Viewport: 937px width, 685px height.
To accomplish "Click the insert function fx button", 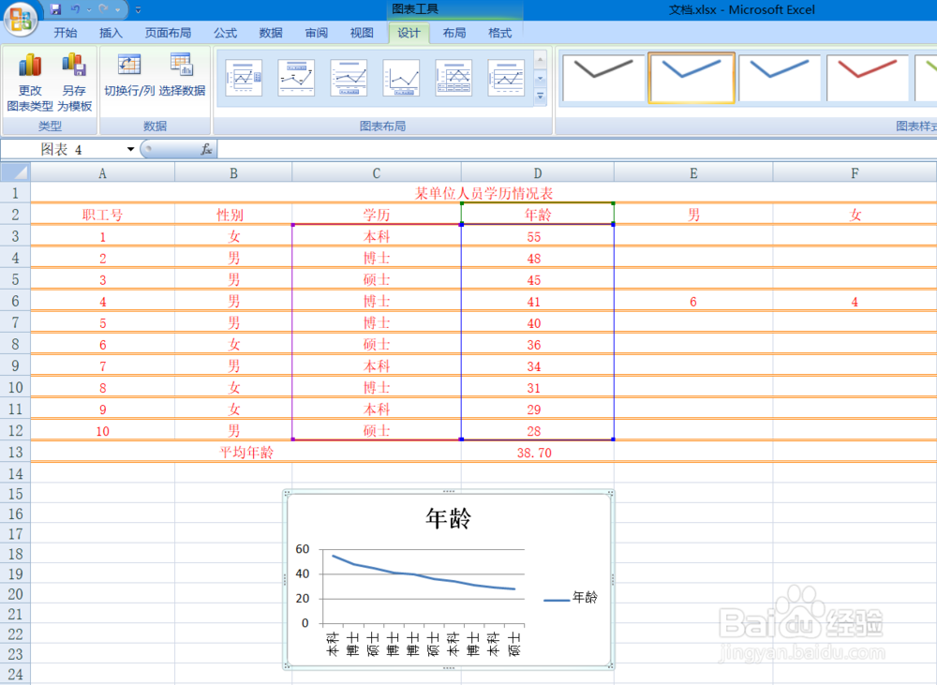I will coord(206,149).
